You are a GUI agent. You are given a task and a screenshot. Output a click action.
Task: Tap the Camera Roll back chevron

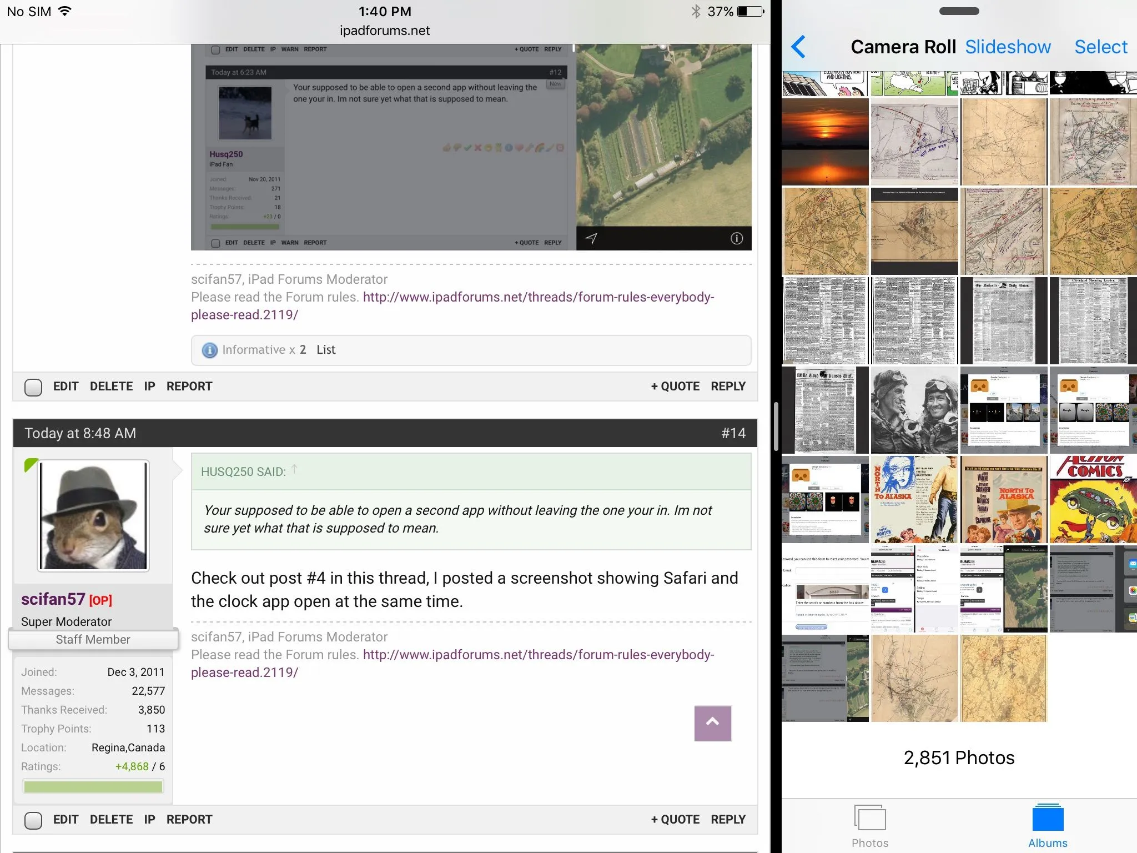[x=798, y=47]
